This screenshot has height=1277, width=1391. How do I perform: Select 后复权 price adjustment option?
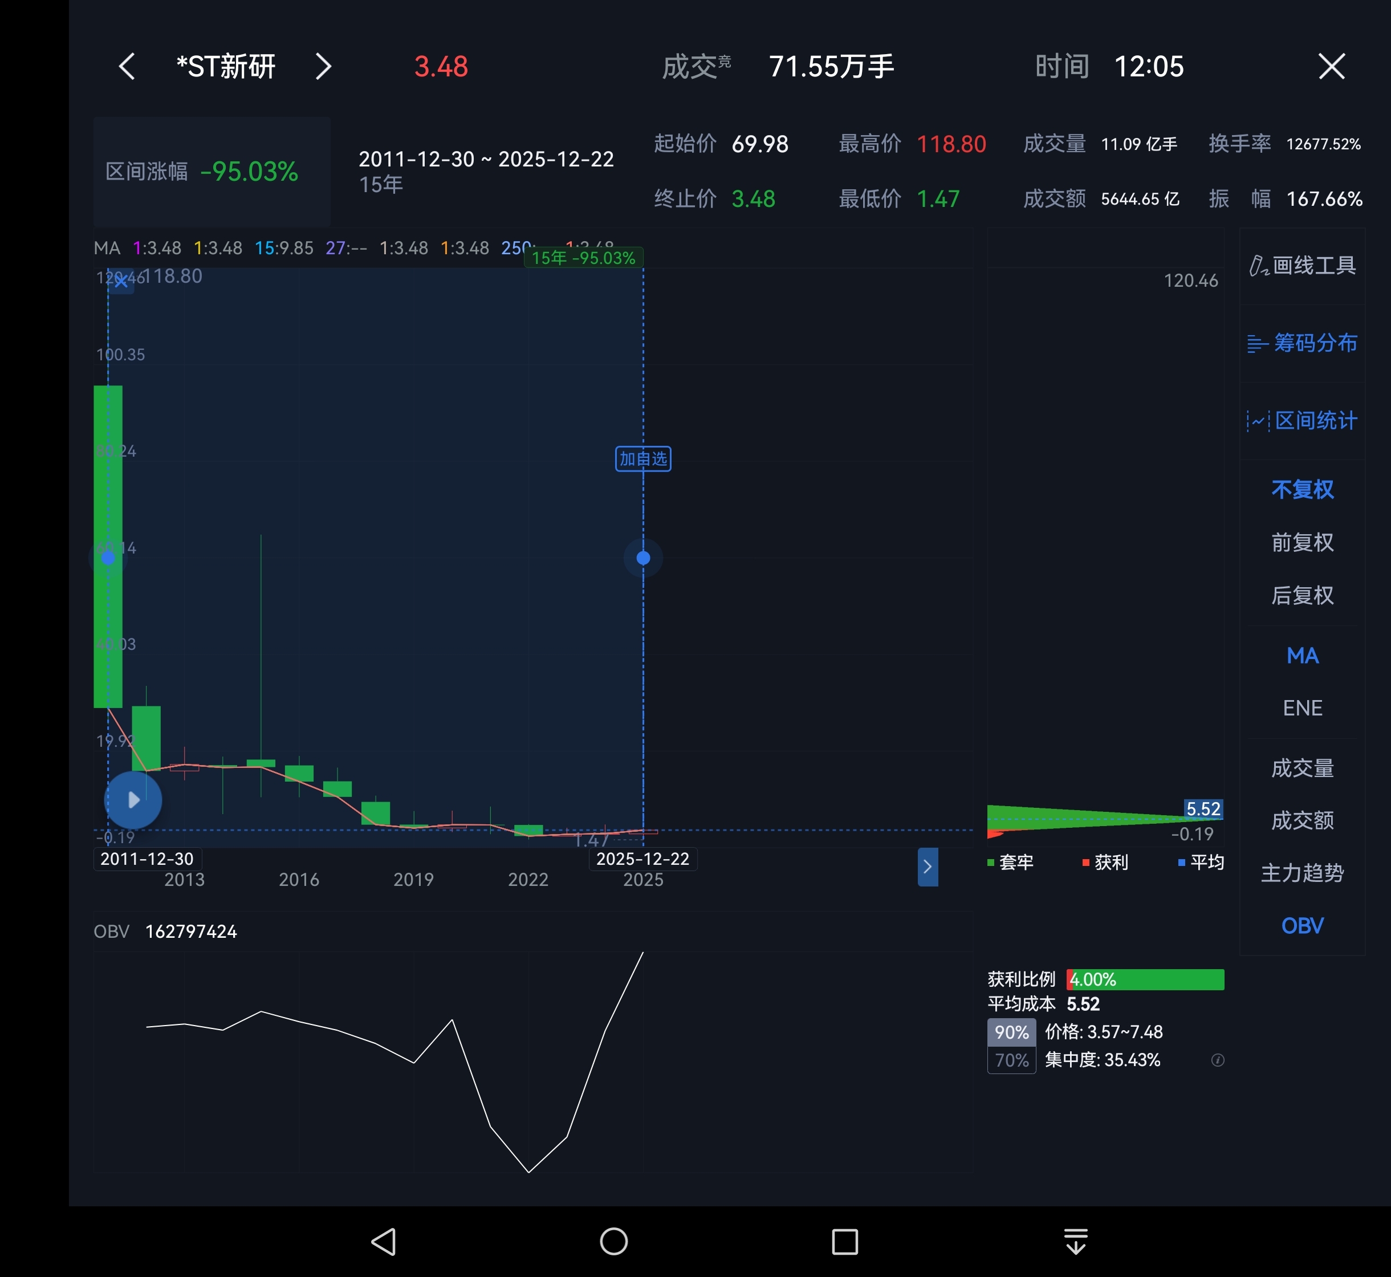(x=1302, y=595)
